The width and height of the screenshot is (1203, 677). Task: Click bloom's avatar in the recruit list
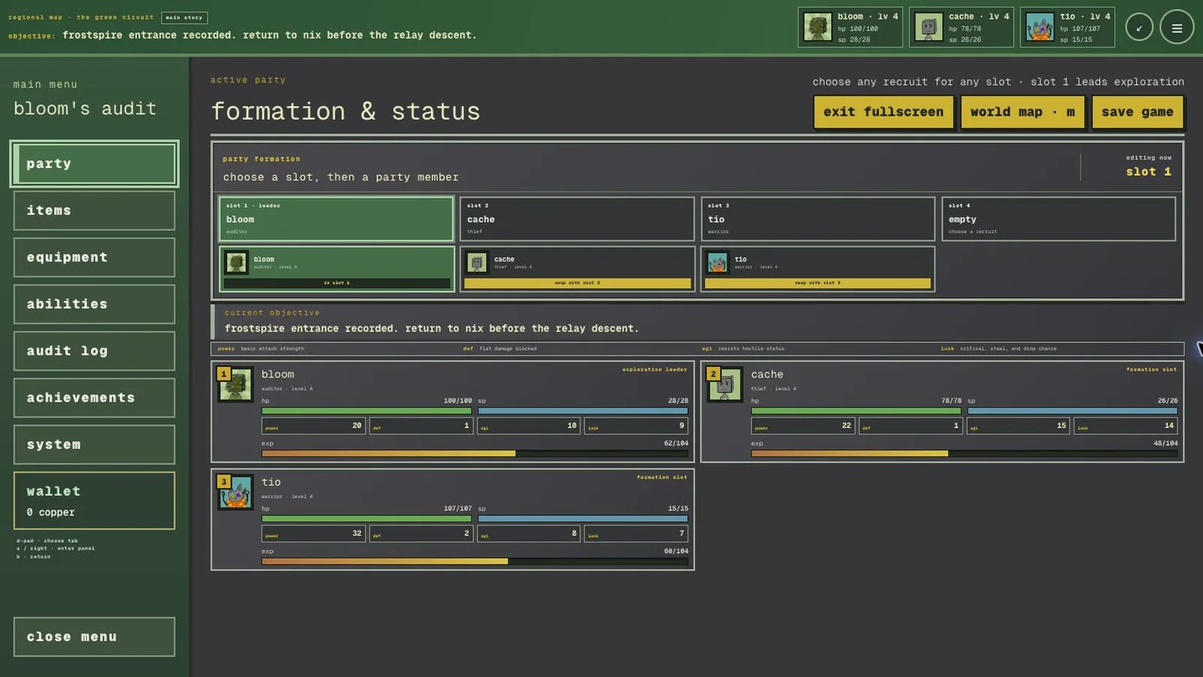pyautogui.click(x=236, y=263)
